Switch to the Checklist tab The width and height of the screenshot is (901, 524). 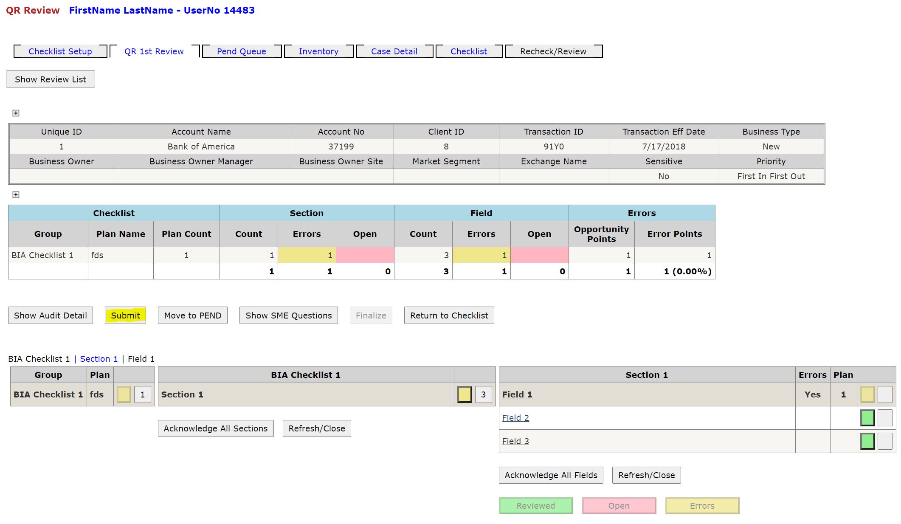(469, 51)
